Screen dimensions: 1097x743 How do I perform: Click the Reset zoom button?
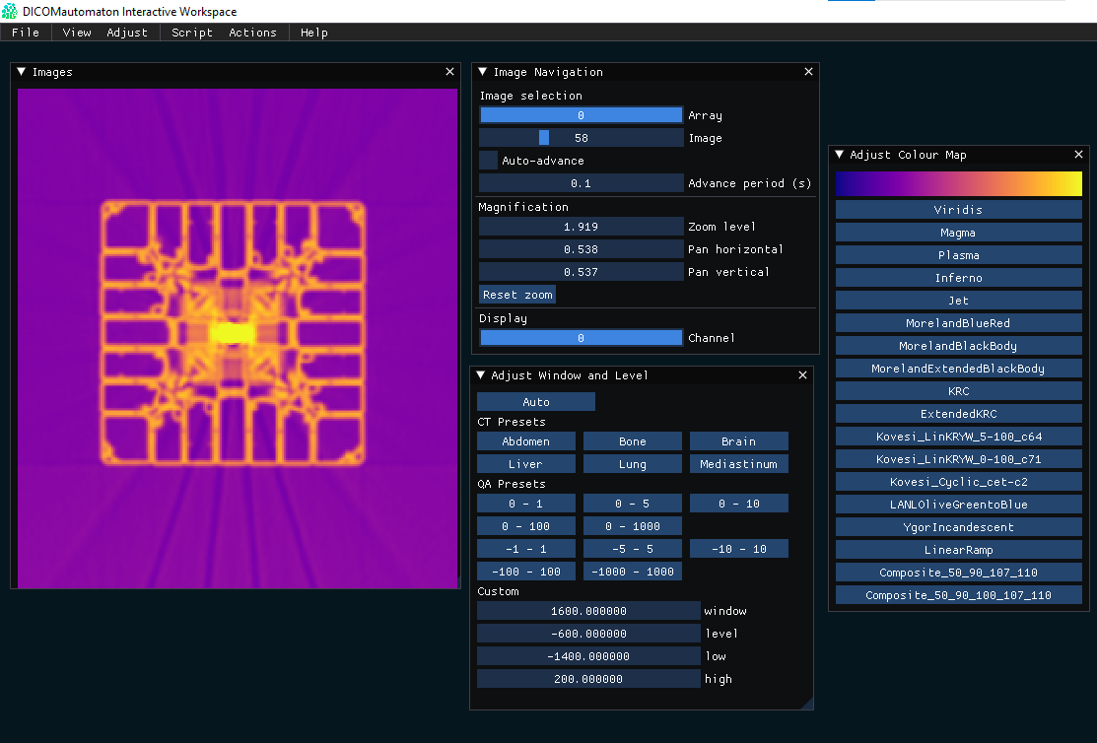click(x=516, y=295)
